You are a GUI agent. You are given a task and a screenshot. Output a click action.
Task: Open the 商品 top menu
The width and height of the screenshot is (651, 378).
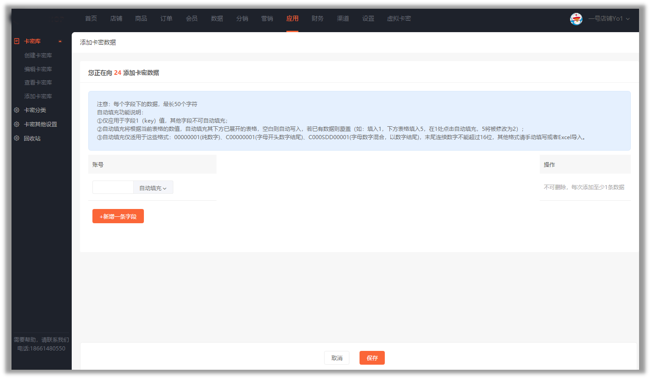141,19
